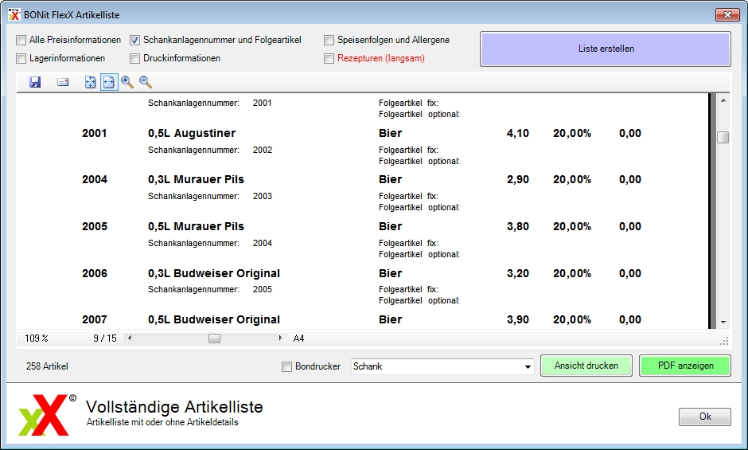Enable Lagerinformationen checkbox

pyautogui.click(x=21, y=58)
